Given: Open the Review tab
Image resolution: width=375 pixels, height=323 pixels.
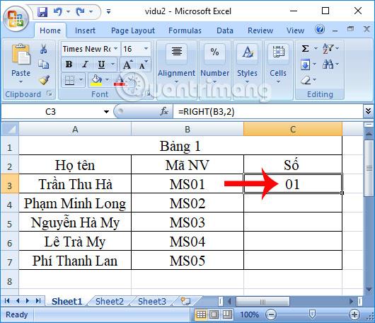Looking at the screenshot, I should [x=260, y=30].
